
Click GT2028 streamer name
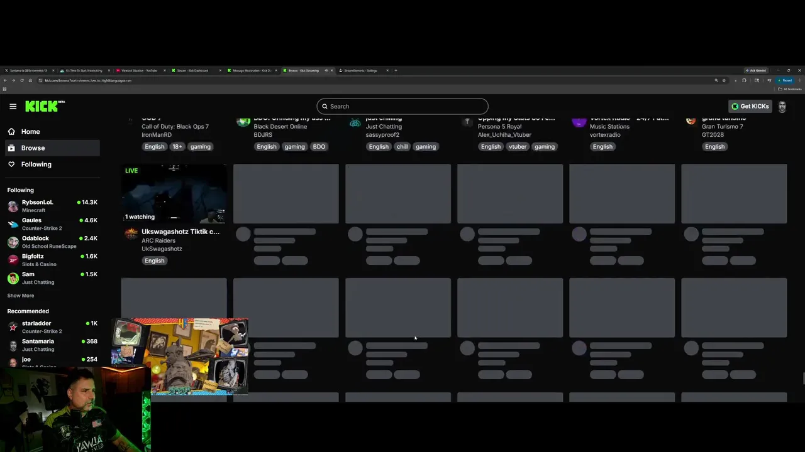[x=713, y=135]
